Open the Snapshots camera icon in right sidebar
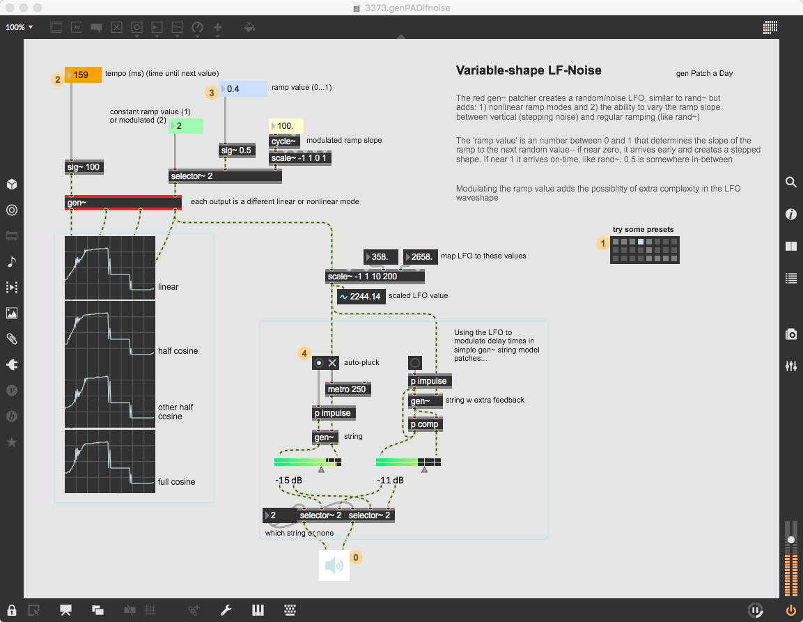803x622 pixels. click(x=790, y=334)
